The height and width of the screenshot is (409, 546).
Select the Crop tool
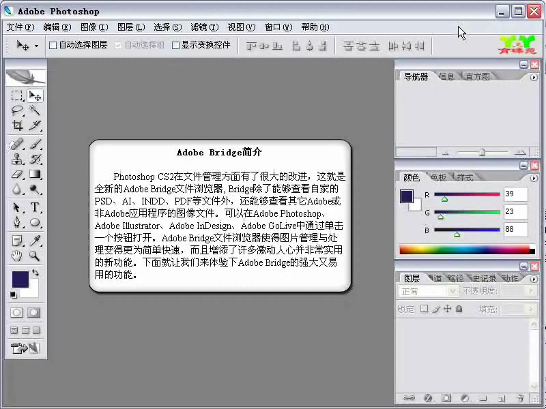click(x=16, y=125)
